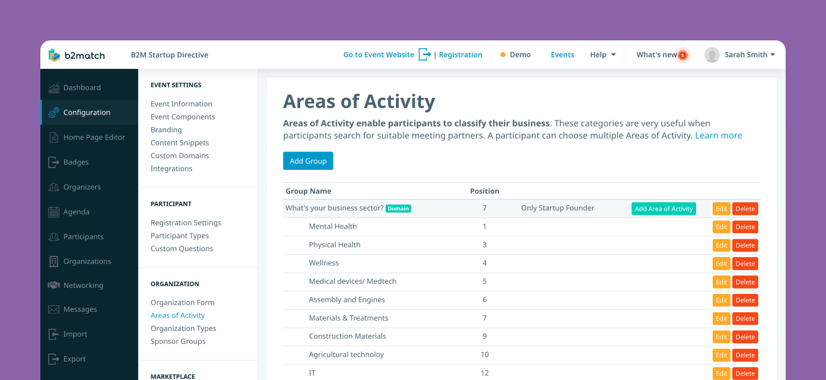Screen dimensions: 826x380
Task: Click the Organizations building icon
Action: coord(53,261)
